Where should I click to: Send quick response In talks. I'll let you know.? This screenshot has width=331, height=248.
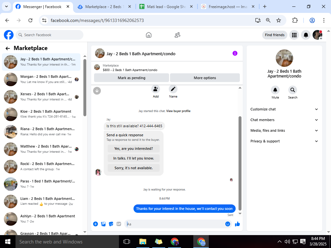(133, 158)
